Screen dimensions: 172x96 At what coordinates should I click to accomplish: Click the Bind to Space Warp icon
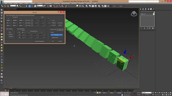tap(8, 6)
